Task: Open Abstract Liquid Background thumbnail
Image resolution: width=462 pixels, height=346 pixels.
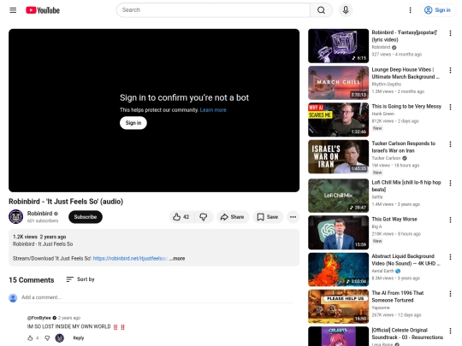Action: coord(338,269)
